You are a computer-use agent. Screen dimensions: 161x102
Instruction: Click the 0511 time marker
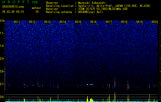[17, 22]
